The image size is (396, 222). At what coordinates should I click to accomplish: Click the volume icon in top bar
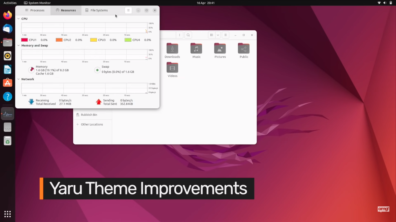385,3
